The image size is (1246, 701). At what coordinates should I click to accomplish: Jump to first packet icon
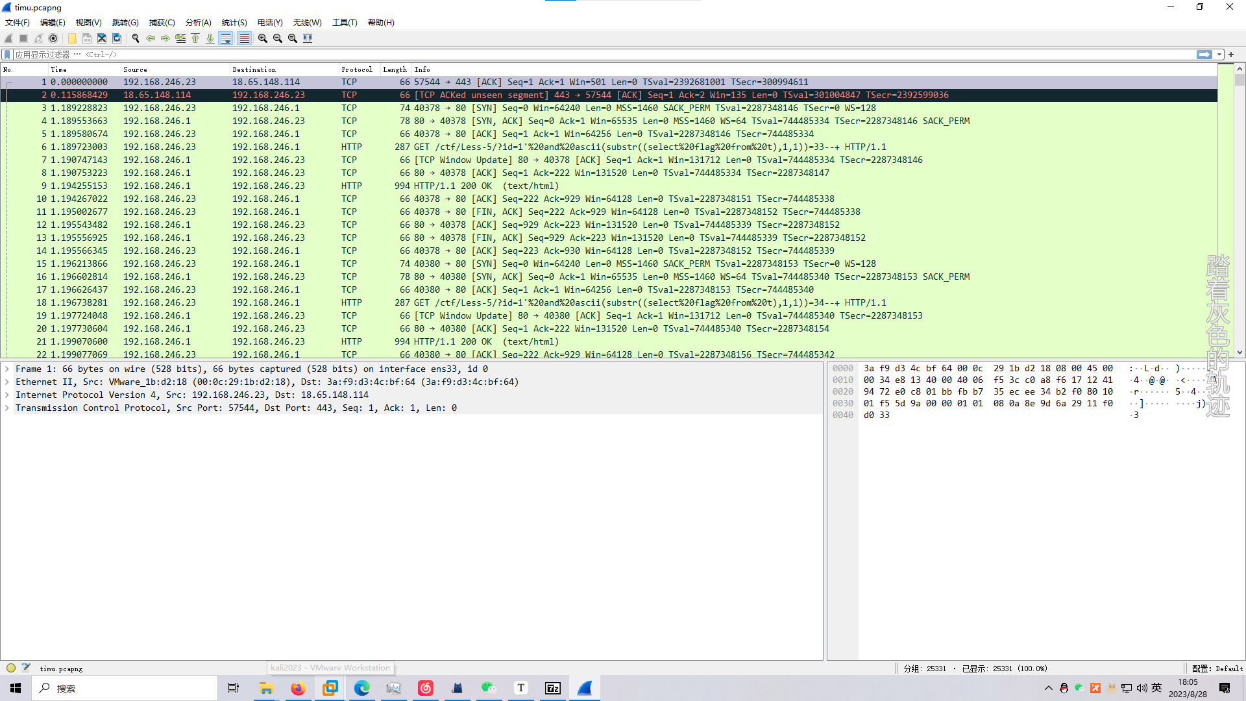pos(195,38)
